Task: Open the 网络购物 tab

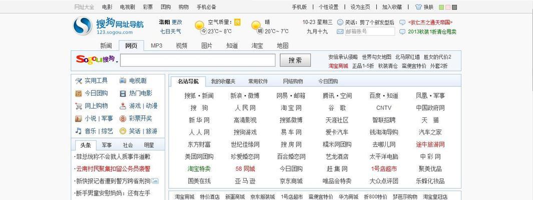Action: tap(293, 81)
